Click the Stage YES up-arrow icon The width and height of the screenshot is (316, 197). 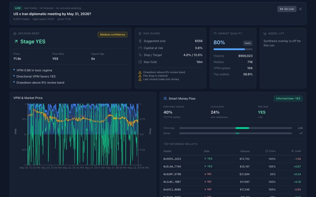[x=16, y=41]
